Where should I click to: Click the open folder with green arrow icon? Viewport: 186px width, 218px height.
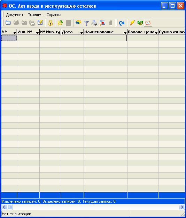pos(60,23)
